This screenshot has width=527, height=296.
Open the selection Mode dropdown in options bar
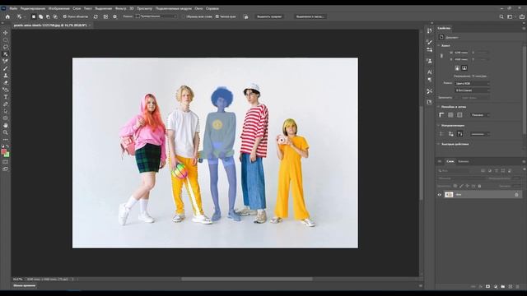pos(156,16)
